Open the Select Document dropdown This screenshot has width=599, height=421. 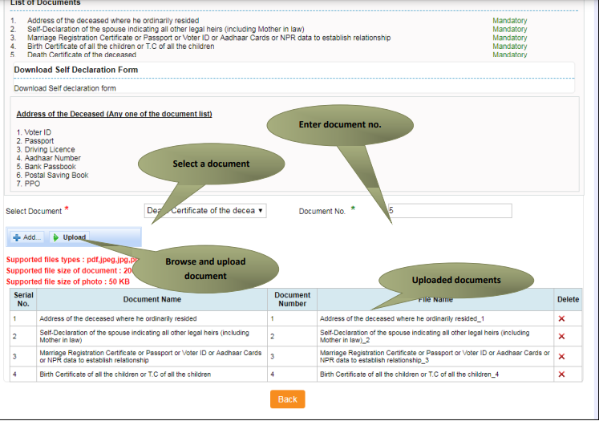205,211
